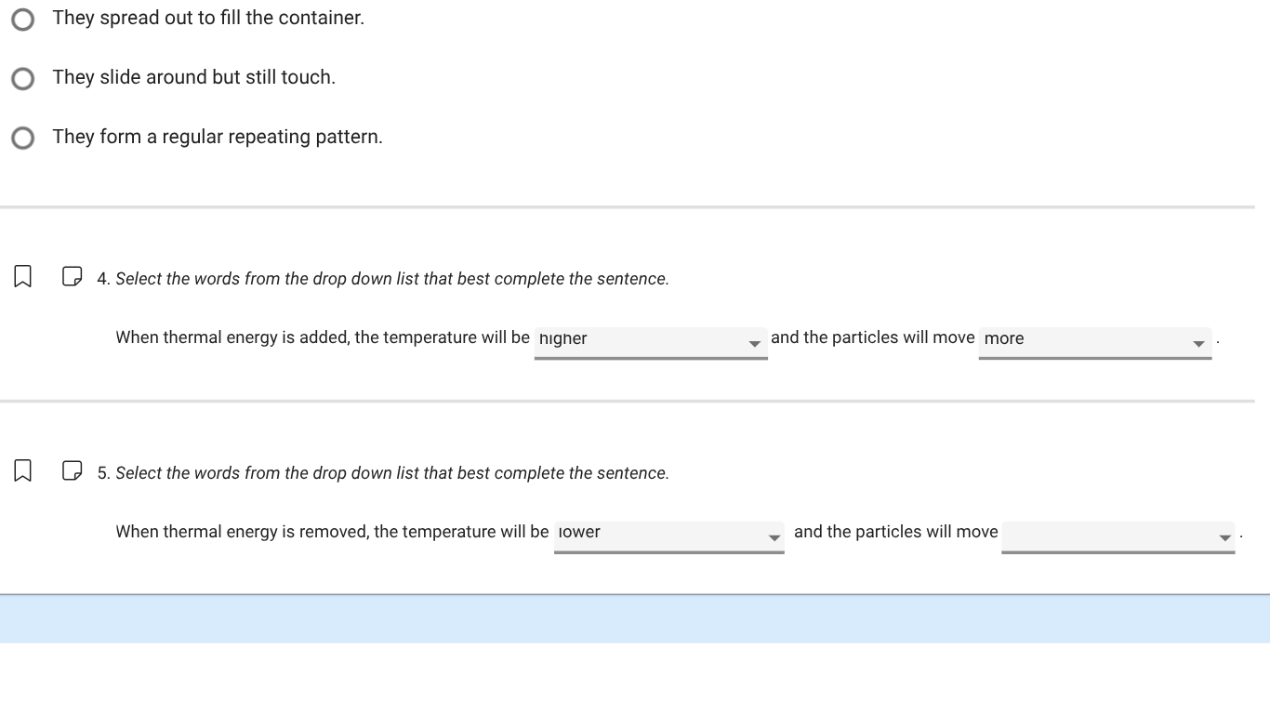Click the 'When thermal energy is added' sentence
This screenshot has height=714, width=1270.
[x=323, y=337]
